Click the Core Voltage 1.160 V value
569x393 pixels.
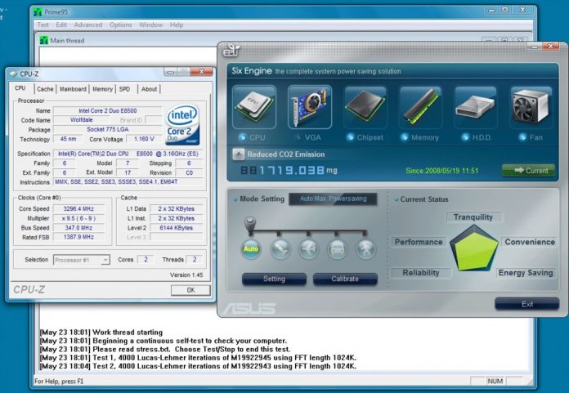pos(144,139)
